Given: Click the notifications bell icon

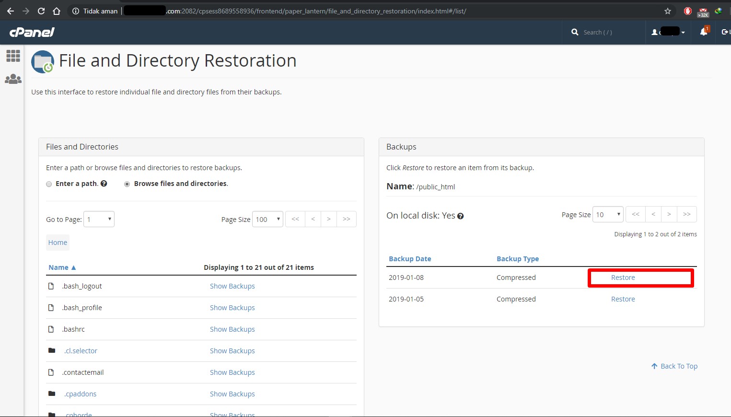Looking at the screenshot, I should point(703,32).
